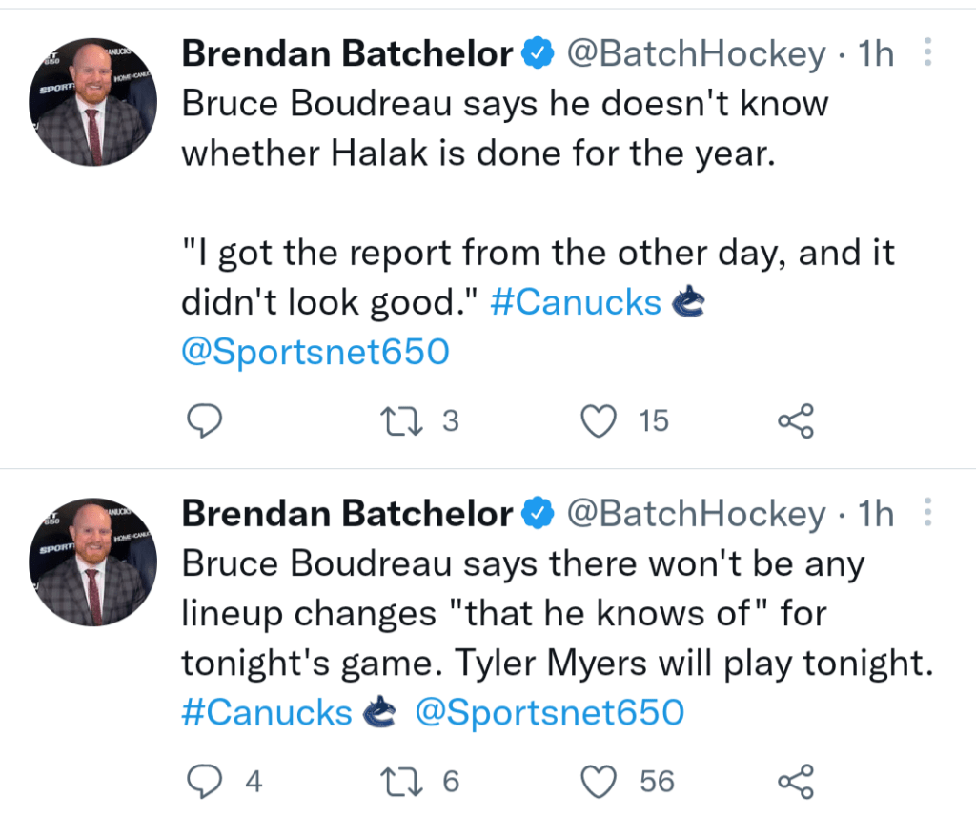Share the Tyler Myers lineup tweet
This screenshot has height=817, width=976.
796,781
